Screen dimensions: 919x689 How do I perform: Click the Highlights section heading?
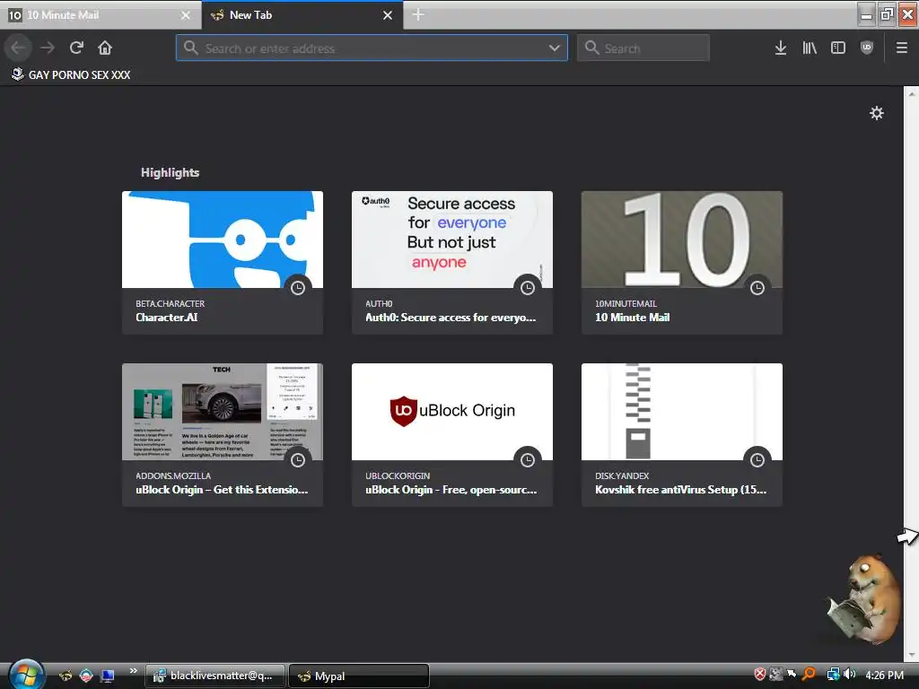pyautogui.click(x=170, y=172)
